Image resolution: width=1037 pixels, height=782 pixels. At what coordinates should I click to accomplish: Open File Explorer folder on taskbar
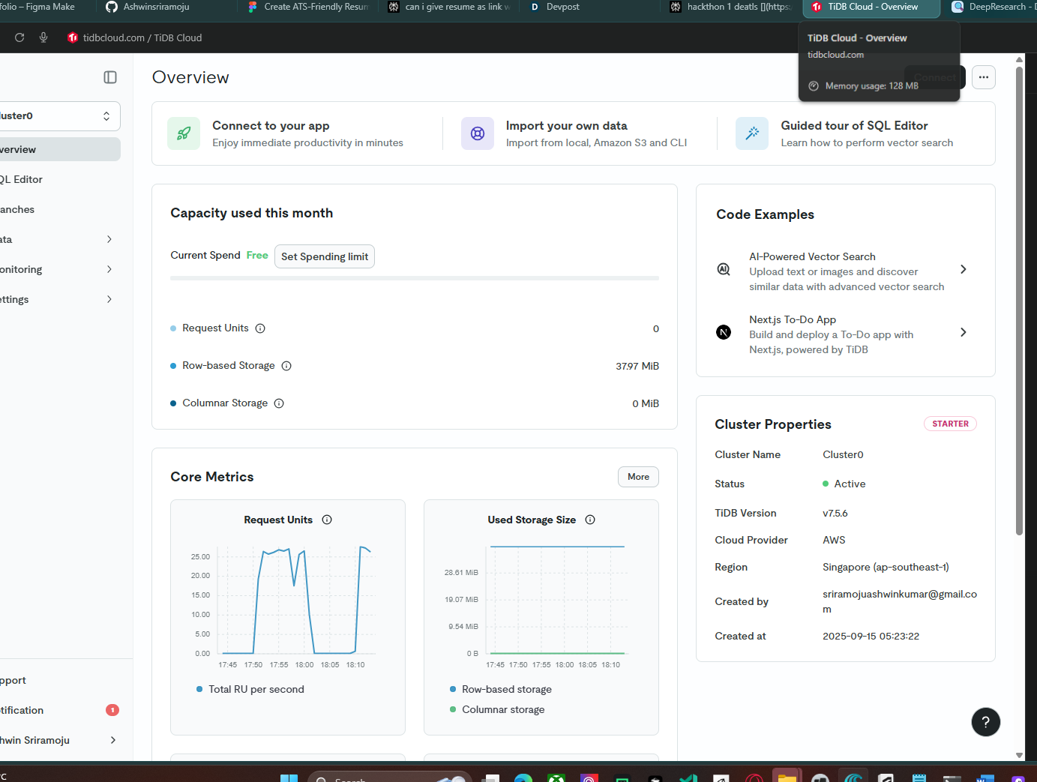tap(787, 778)
